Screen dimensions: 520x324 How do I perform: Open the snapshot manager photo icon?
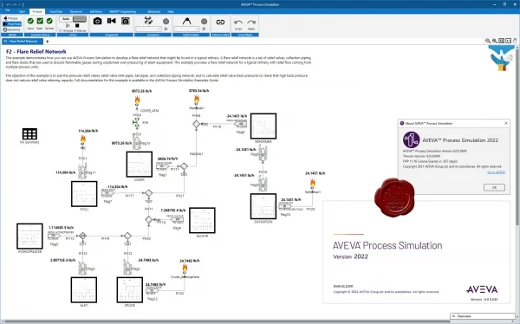click(126, 21)
